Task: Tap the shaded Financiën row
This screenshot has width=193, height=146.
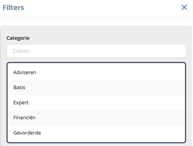Action: pyautogui.click(x=97, y=118)
